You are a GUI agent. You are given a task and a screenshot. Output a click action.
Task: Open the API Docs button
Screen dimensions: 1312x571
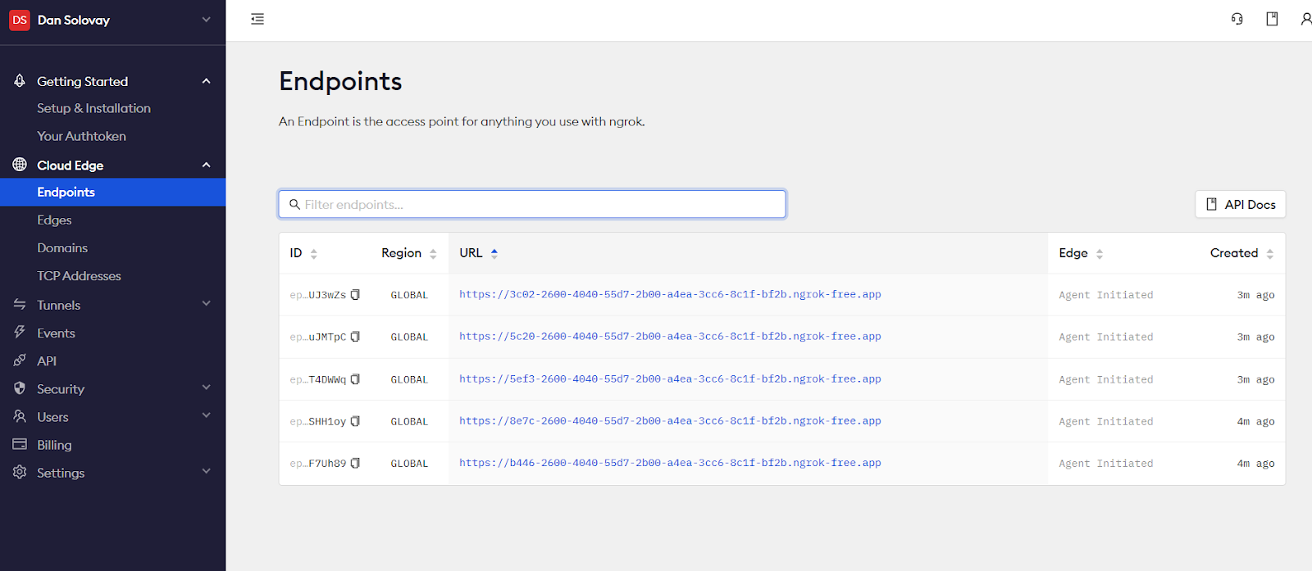click(1240, 204)
